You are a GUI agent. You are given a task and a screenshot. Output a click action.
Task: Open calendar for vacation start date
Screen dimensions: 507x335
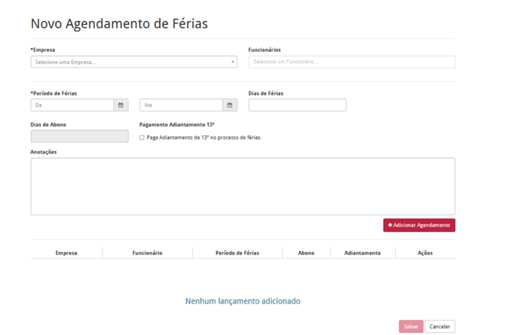[121, 105]
